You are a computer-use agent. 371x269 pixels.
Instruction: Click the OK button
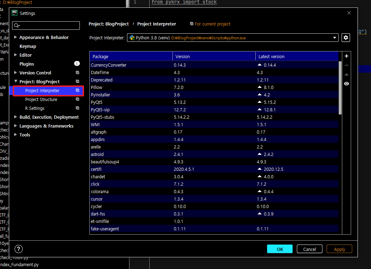click(x=280, y=249)
